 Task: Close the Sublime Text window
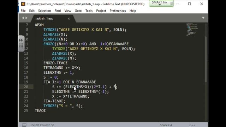(202, 4)
